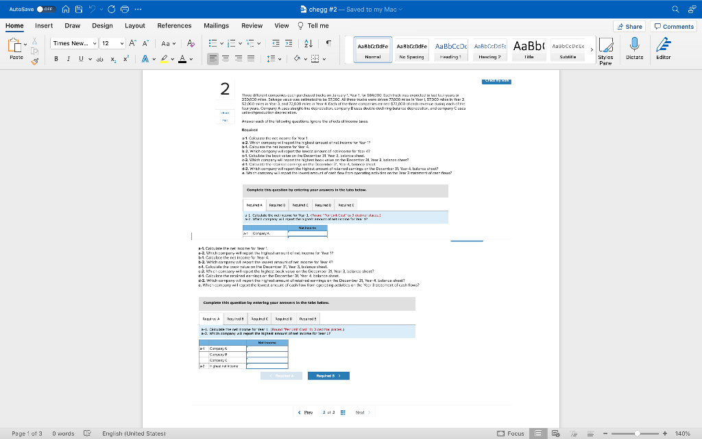Open the Editor tool
The width and height of the screenshot is (702, 439).
point(664,49)
